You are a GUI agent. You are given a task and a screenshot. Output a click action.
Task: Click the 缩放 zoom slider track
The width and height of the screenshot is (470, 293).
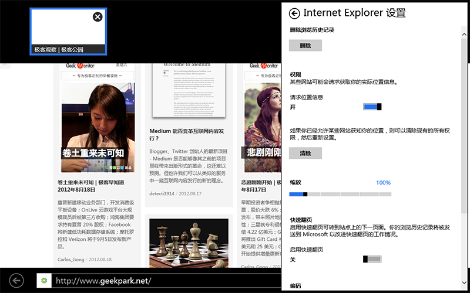[340, 194]
